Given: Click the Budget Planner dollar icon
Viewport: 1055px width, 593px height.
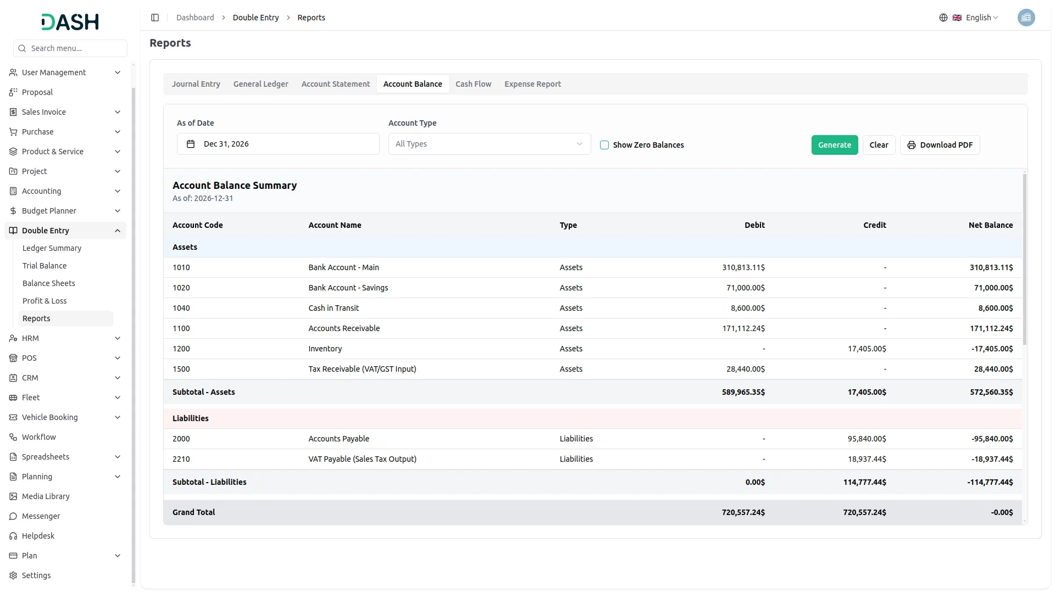Looking at the screenshot, I should click(13, 211).
